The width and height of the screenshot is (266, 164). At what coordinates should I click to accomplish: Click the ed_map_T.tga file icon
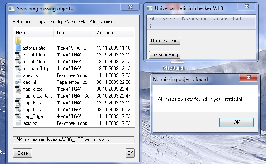pos(18,68)
